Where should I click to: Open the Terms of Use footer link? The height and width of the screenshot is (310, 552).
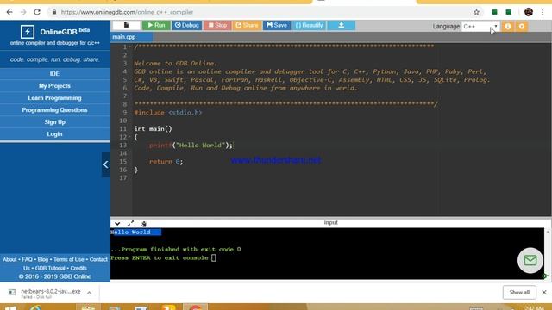[x=69, y=259]
